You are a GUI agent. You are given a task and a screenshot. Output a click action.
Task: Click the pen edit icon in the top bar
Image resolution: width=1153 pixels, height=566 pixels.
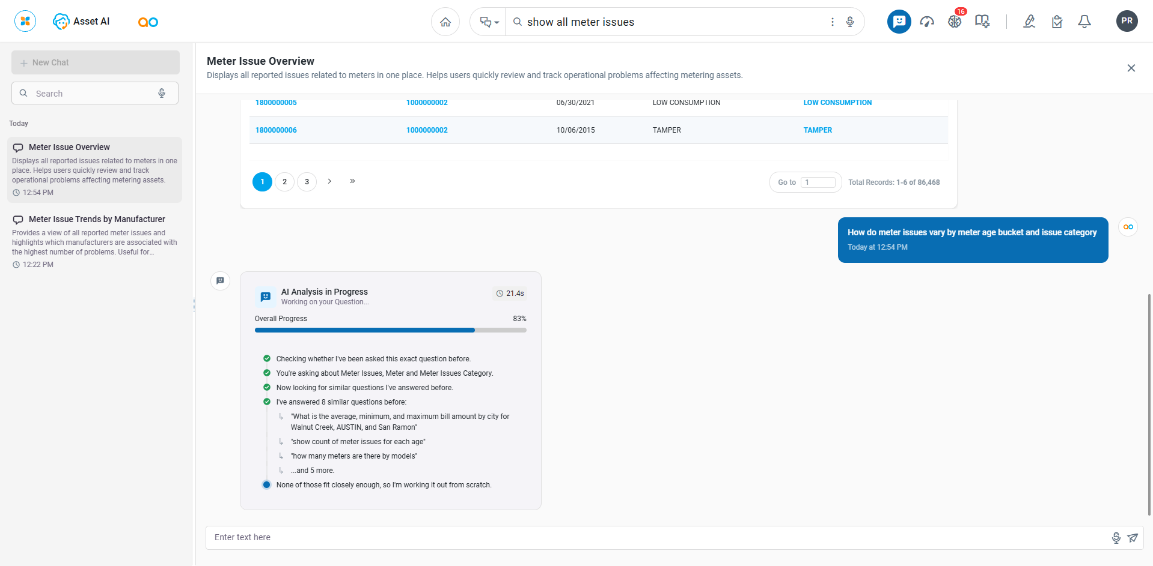pos(1029,22)
